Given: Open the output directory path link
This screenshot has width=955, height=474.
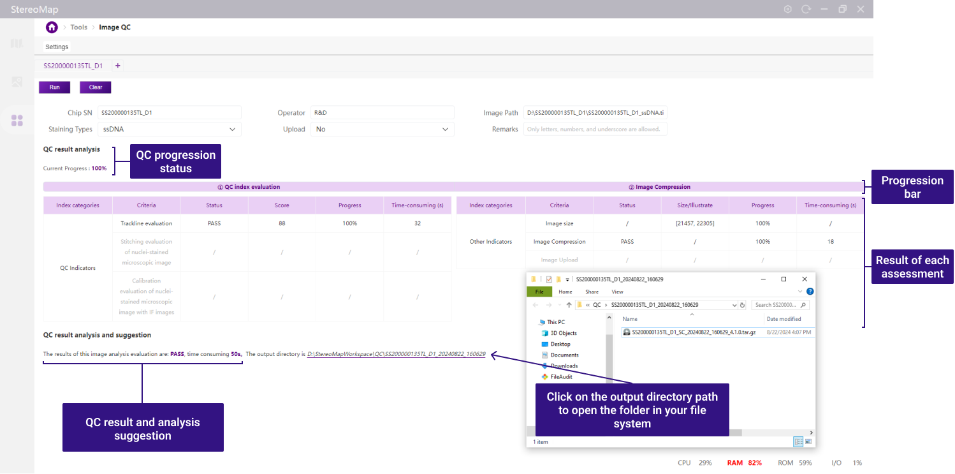Looking at the screenshot, I should [x=396, y=354].
